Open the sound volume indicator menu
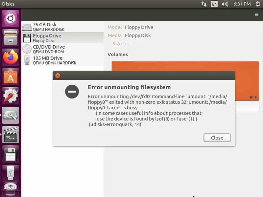The height and width of the screenshot is (197, 263). click(x=225, y=4)
